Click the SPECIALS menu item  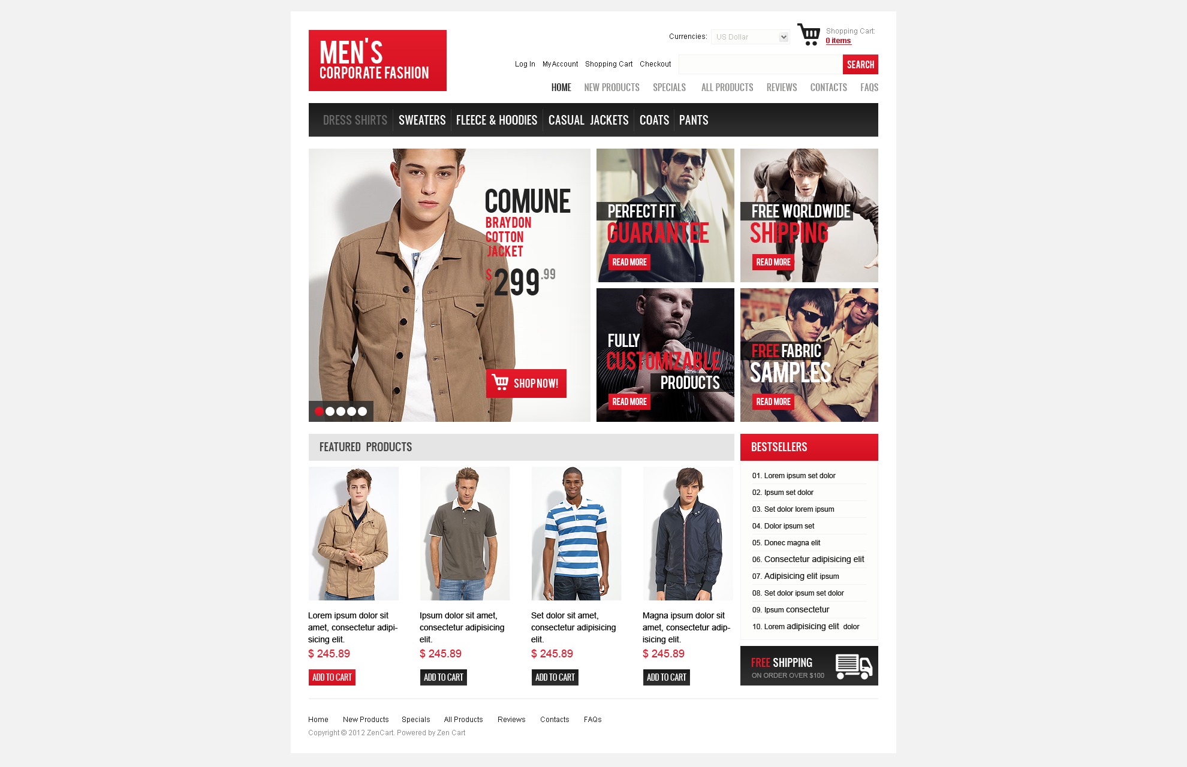coord(669,86)
